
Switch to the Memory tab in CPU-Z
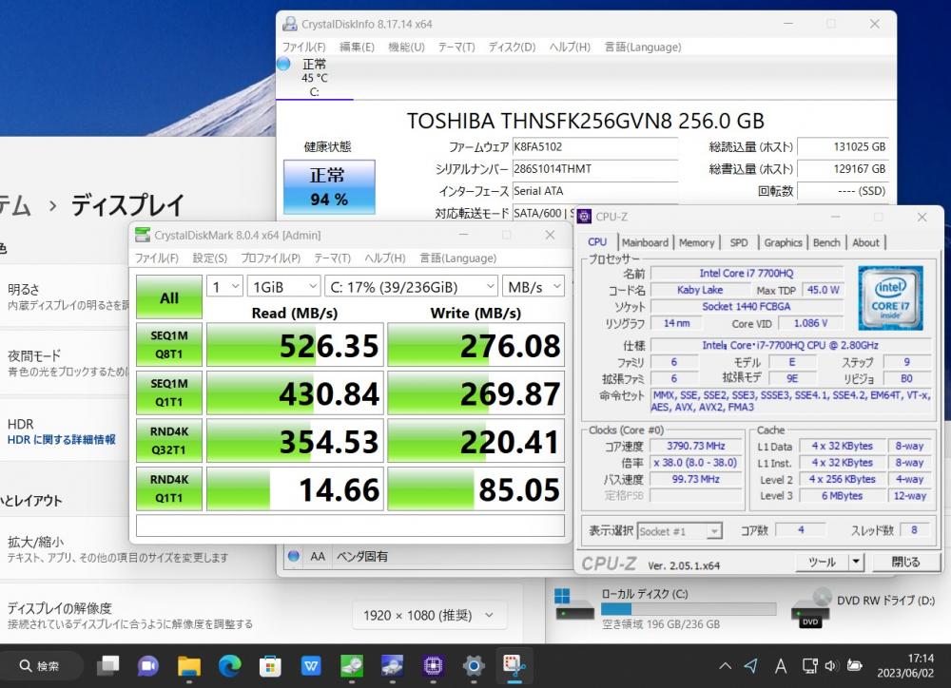[x=696, y=242]
